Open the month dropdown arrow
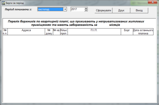The height and width of the screenshot is (105, 159). (65, 9)
